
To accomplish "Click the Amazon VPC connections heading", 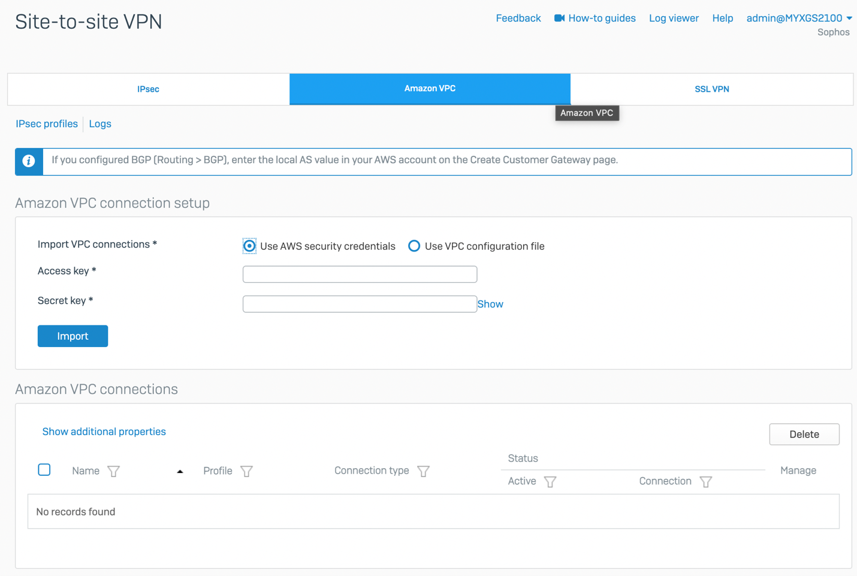I will coord(96,390).
